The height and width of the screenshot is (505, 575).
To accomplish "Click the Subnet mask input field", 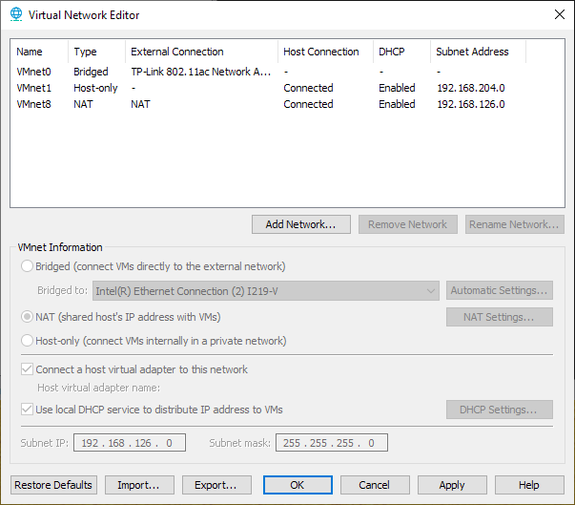I will pos(332,443).
